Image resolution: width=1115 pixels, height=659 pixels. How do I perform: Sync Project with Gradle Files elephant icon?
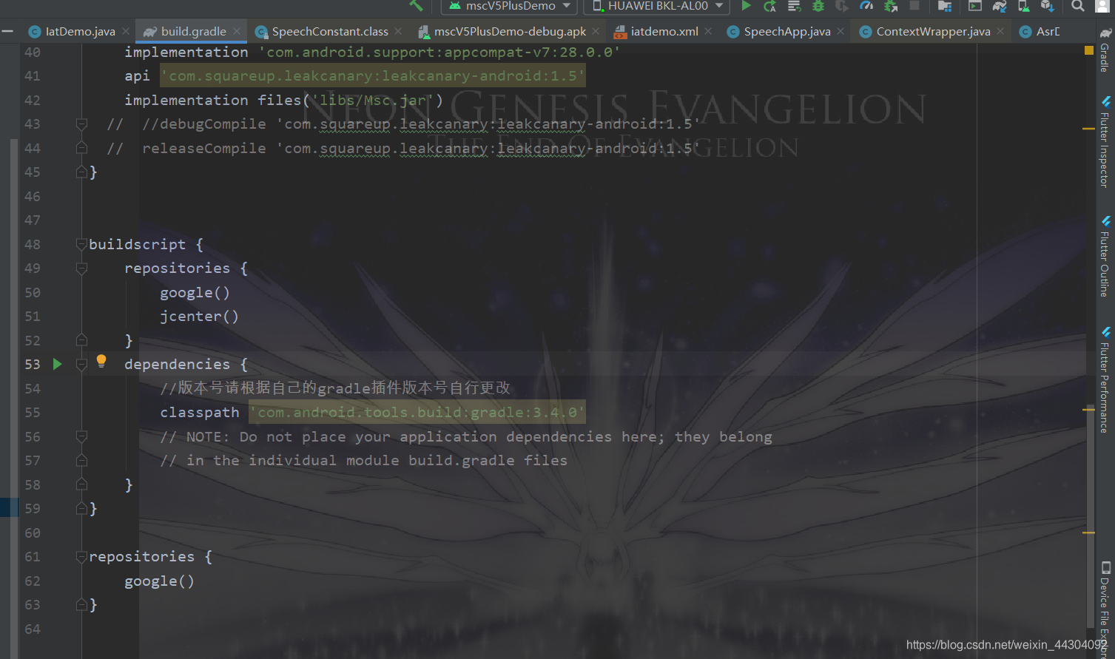click(x=1000, y=6)
